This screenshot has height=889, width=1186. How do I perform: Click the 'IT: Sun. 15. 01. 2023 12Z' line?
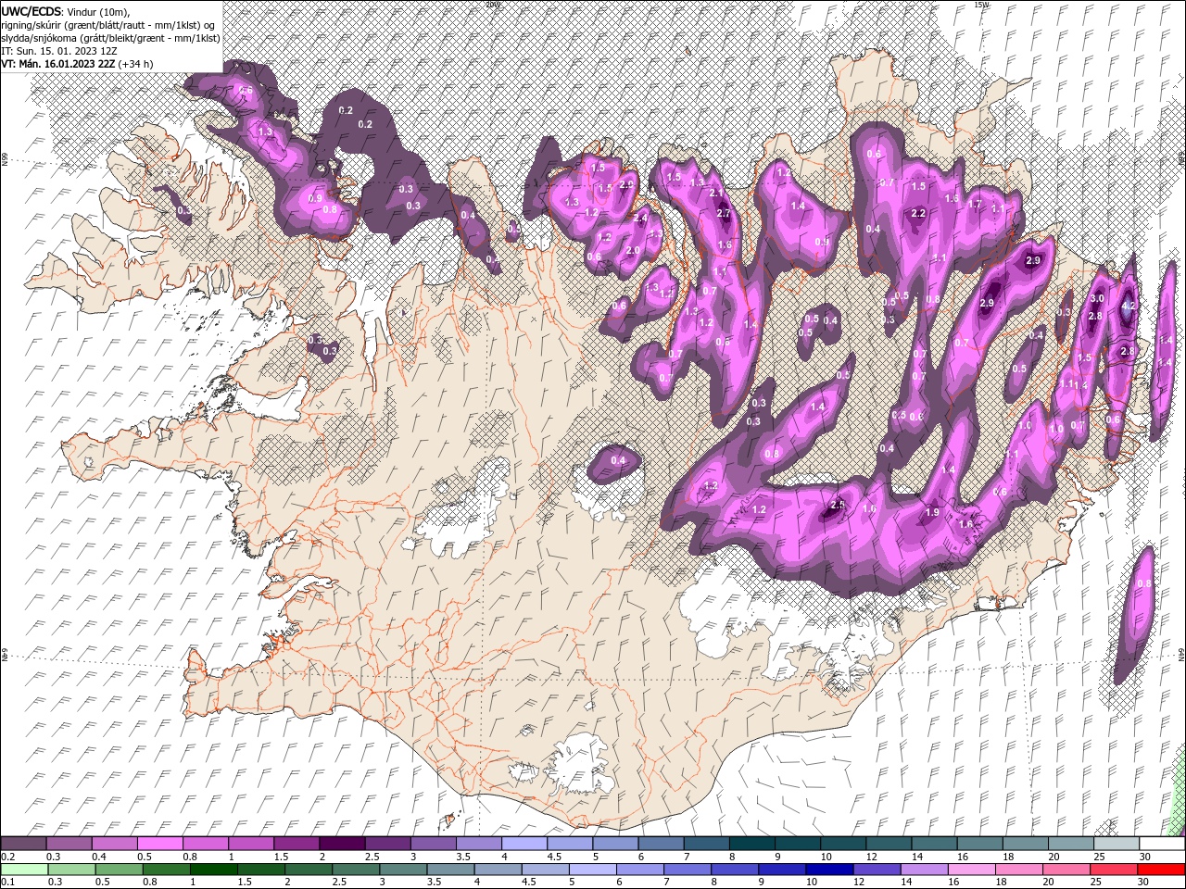pyautogui.click(x=59, y=51)
